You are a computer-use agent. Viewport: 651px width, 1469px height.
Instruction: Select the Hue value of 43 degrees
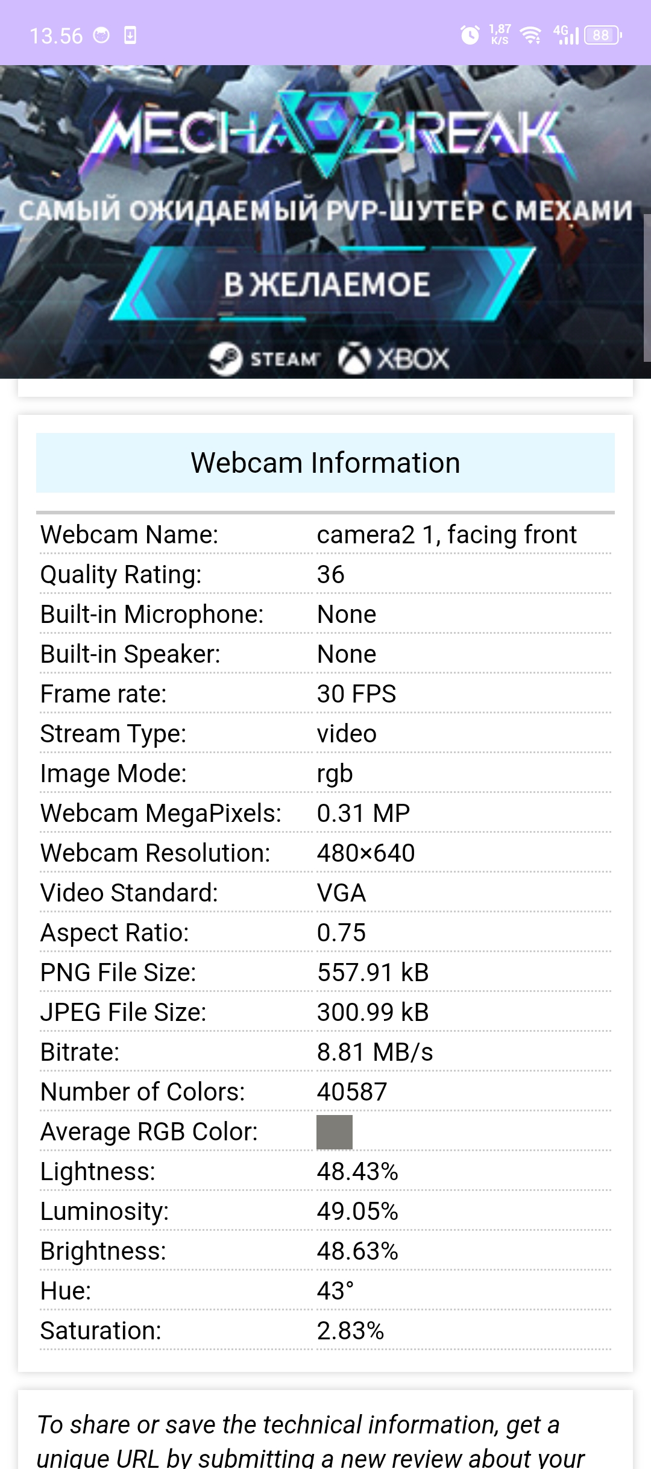tap(335, 1290)
